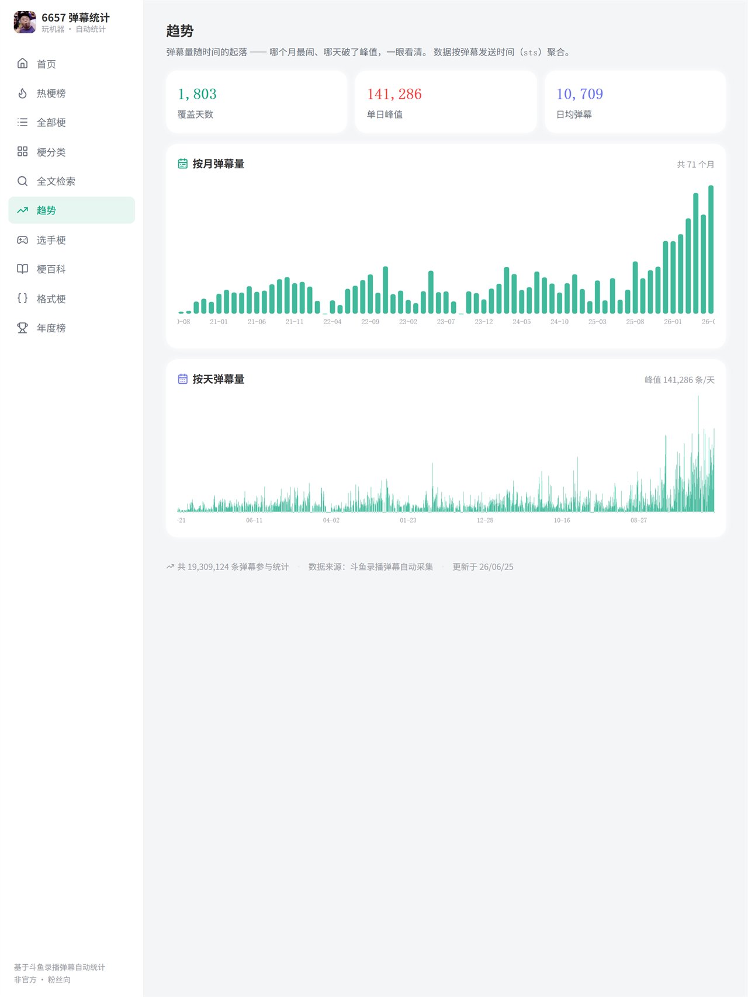Select the 年度榜 sidebar entry text
The width and height of the screenshot is (748, 997).
point(51,328)
